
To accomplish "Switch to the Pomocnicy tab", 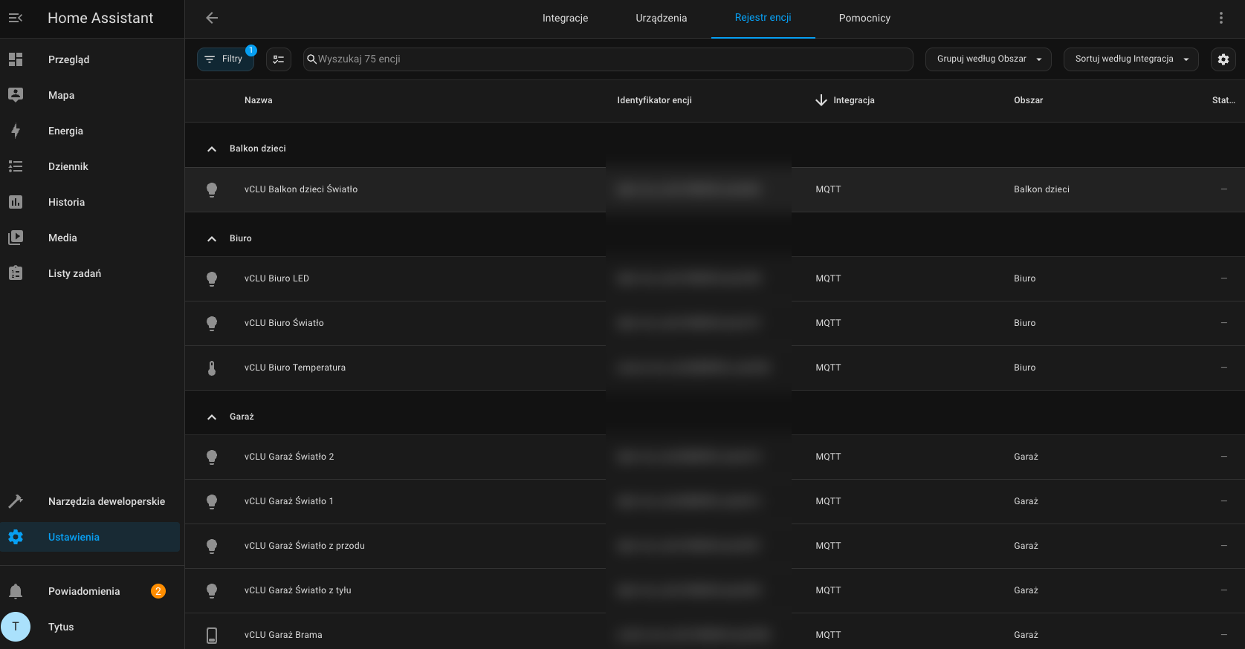I will pos(864,19).
